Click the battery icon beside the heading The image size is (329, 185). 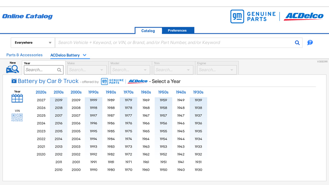click(x=14, y=81)
